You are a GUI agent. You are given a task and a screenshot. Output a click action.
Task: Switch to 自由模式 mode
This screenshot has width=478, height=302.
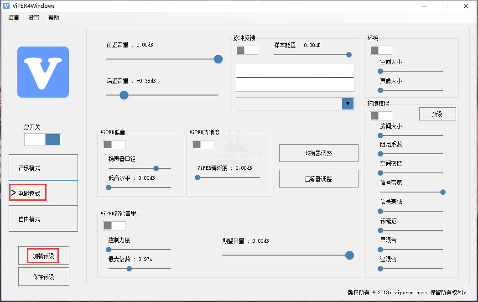[x=43, y=219]
